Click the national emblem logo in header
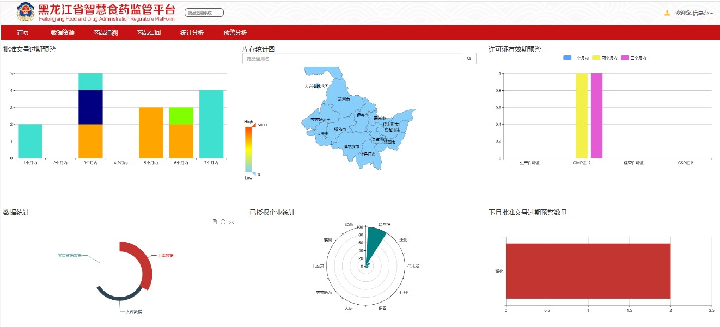The width and height of the screenshot is (720, 327). [25, 12]
